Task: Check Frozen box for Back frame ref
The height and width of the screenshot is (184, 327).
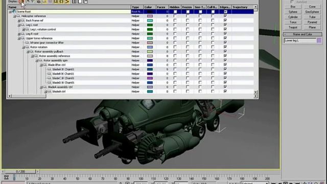Action: click(x=188, y=20)
